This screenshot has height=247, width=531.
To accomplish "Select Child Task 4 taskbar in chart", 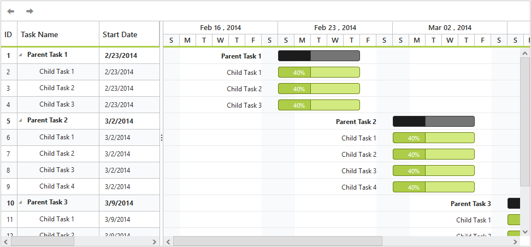I will click(433, 187).
